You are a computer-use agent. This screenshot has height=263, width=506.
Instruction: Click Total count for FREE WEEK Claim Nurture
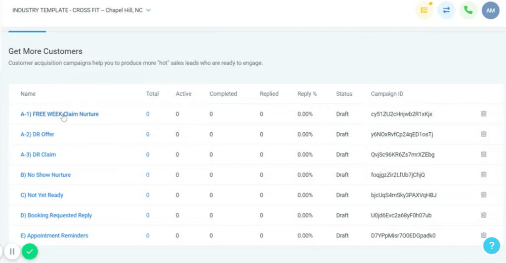tap(147, 114)
